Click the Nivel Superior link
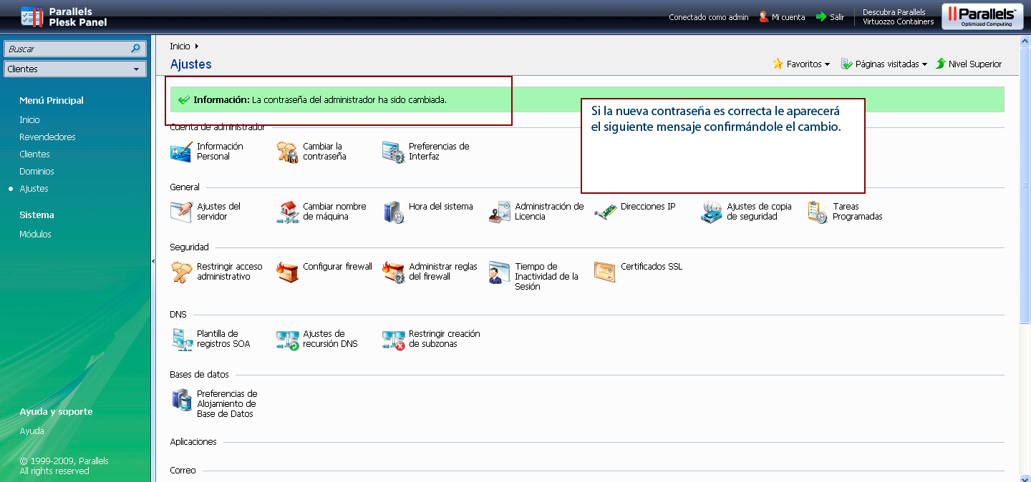Screen dimensions: 1031x482 [x=975, y=64]
